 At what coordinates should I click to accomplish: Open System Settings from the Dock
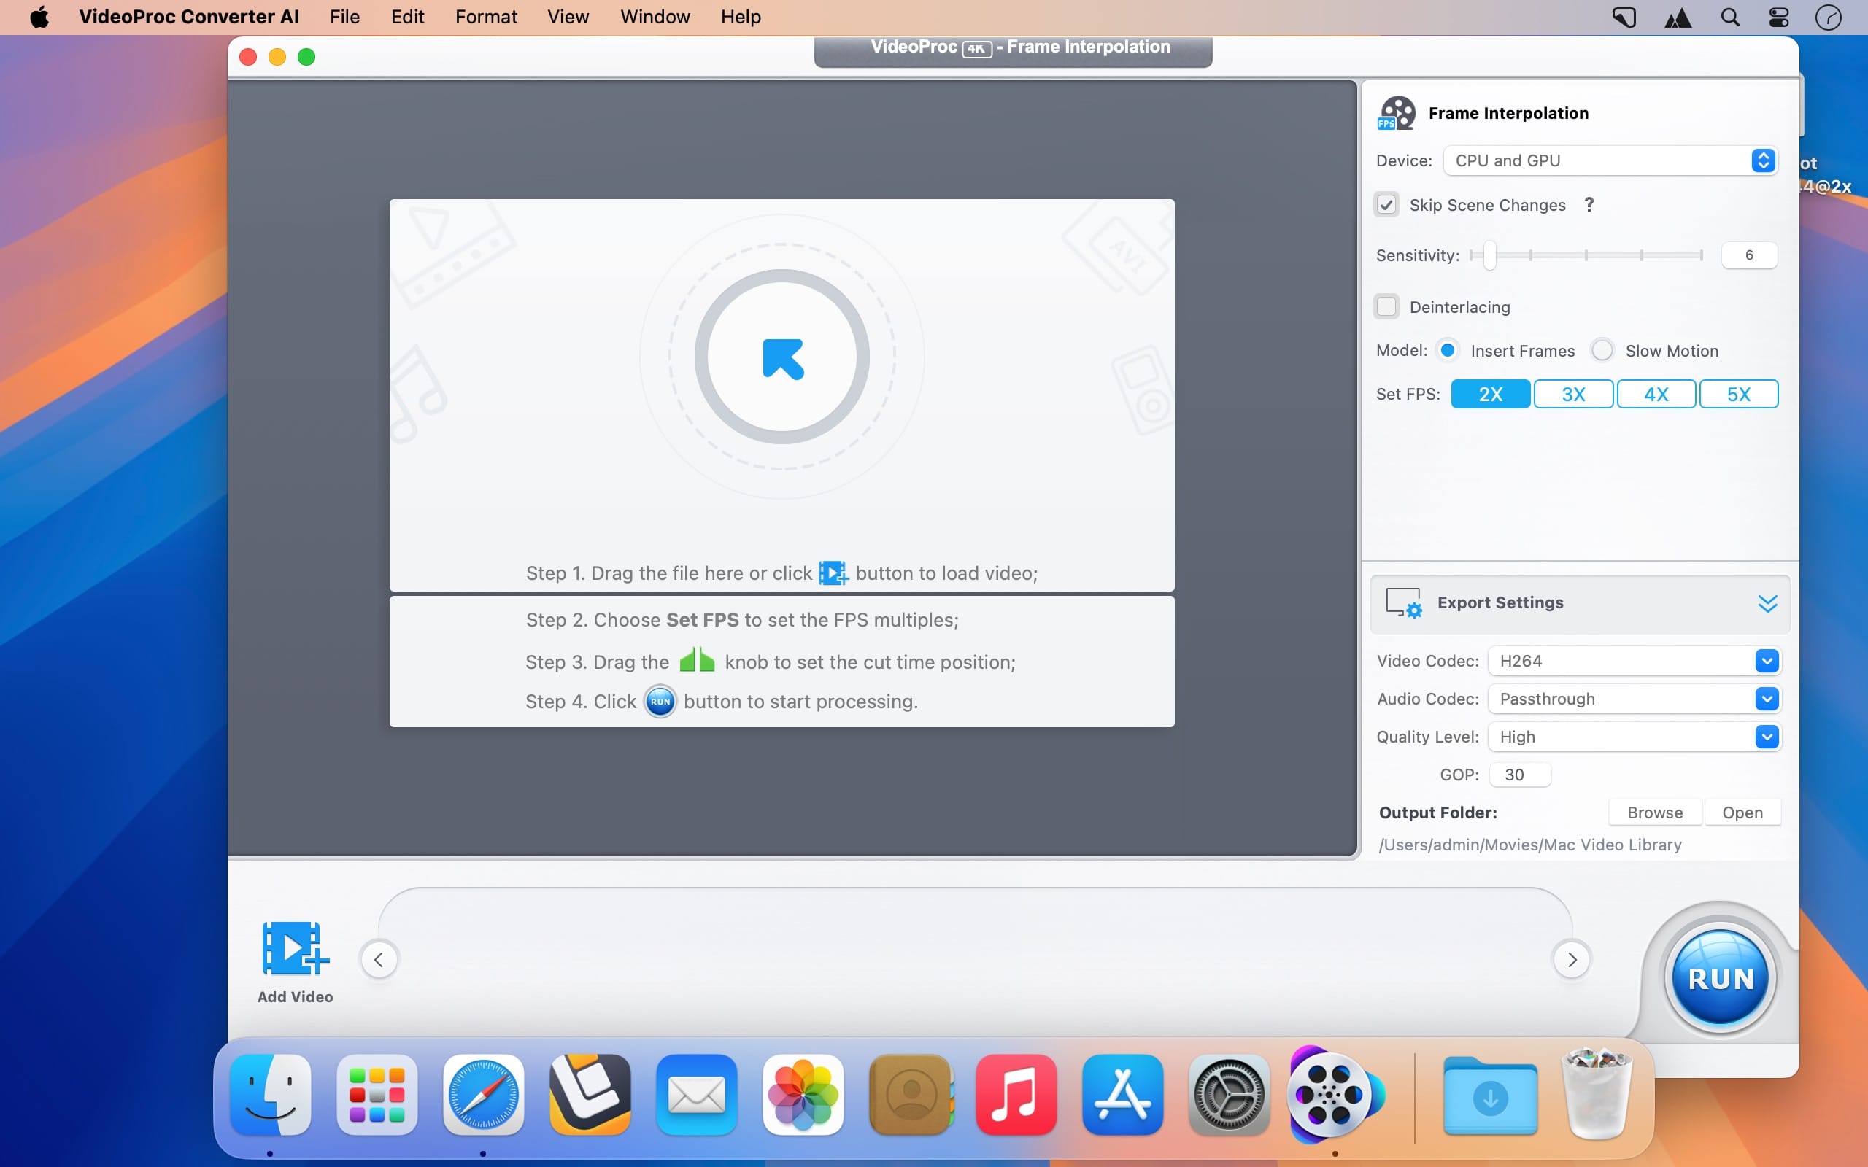1228,1095
